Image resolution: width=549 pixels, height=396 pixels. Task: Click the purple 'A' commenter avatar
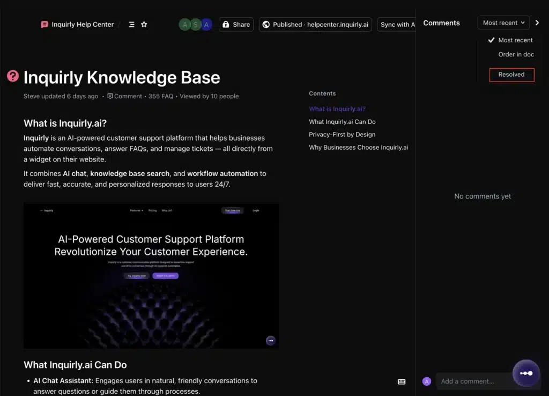[426, 382]
